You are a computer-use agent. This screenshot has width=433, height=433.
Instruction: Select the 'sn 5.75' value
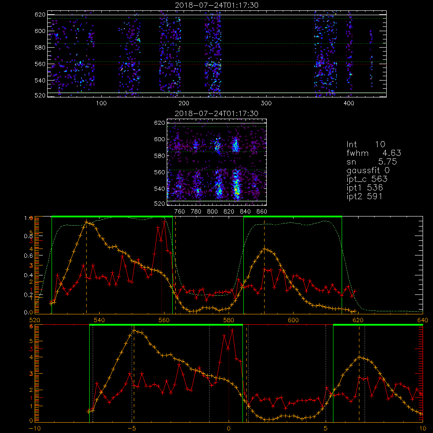coord(372,162)
